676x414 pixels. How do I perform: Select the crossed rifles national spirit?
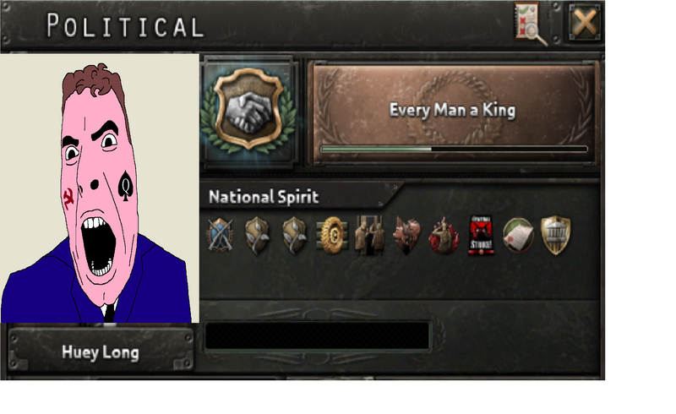click(x=221, y=235)
